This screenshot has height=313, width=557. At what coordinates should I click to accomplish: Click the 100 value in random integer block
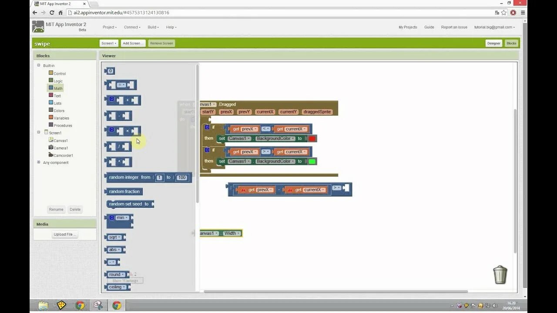click(x=182, y=177)
